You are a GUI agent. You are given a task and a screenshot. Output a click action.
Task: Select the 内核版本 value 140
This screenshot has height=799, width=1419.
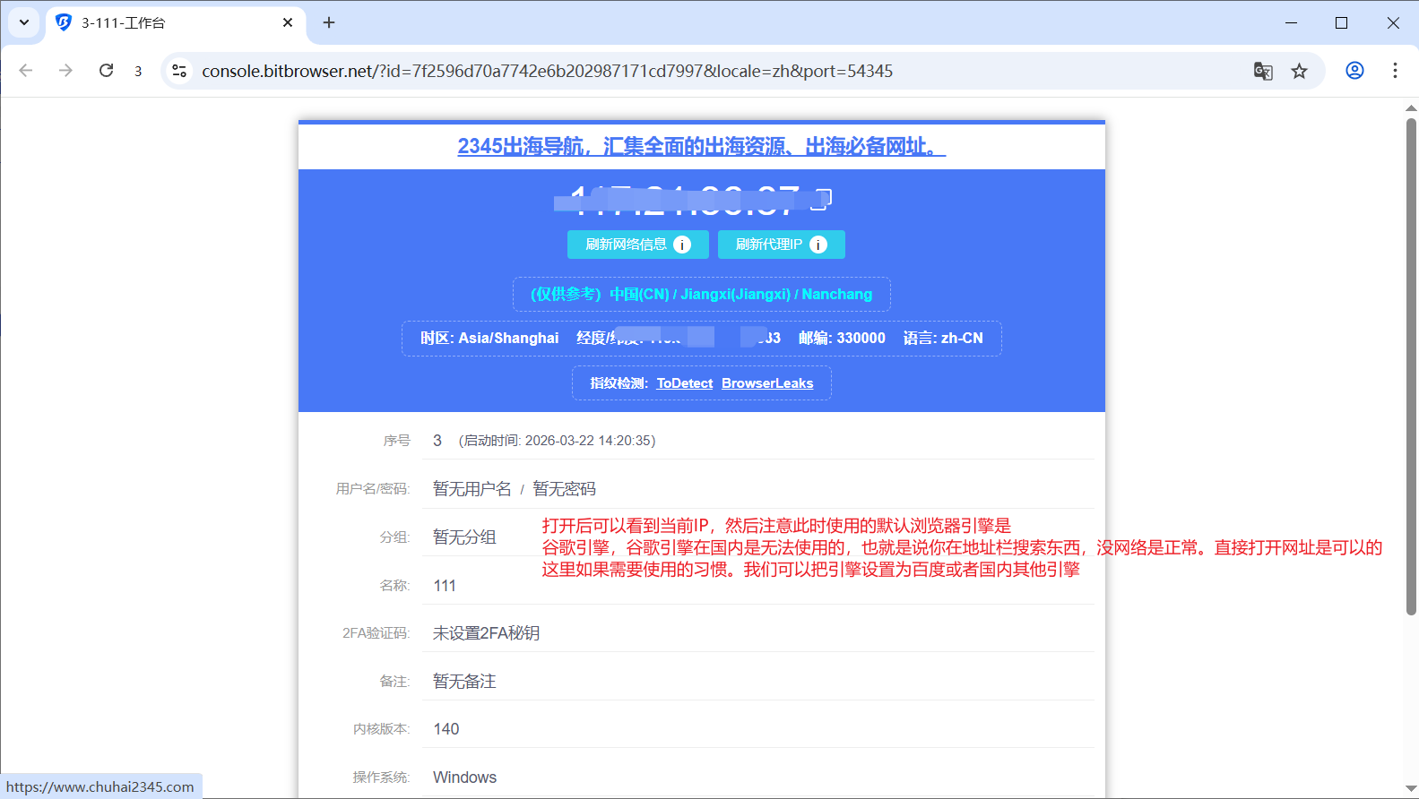pyautogui.click(x=446, y=729)
